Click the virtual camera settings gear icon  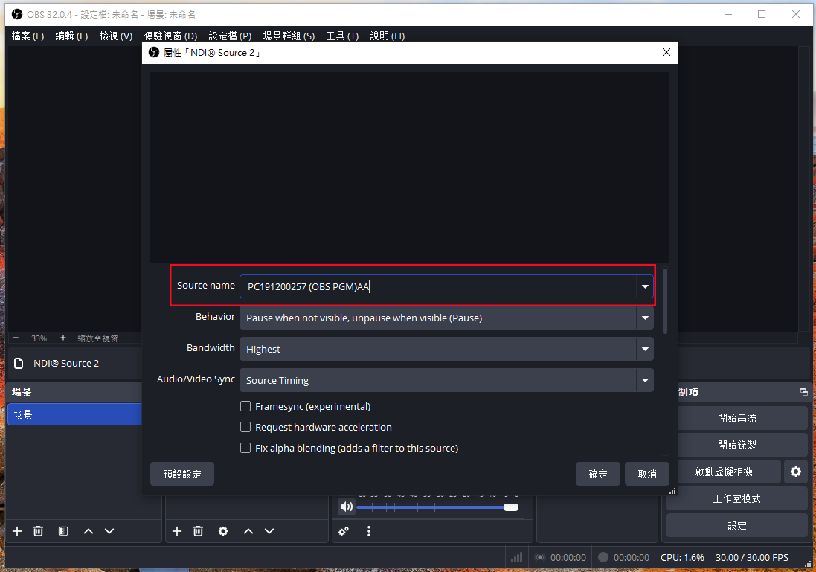[x=796, y=472]
